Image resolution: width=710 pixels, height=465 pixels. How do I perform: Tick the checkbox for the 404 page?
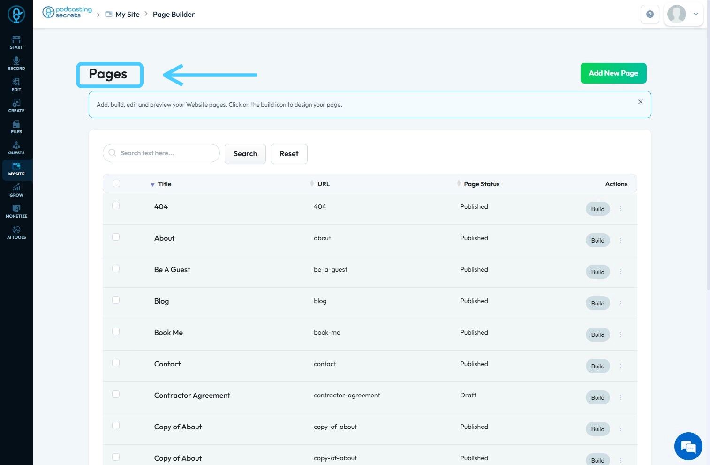pos(116,206)
